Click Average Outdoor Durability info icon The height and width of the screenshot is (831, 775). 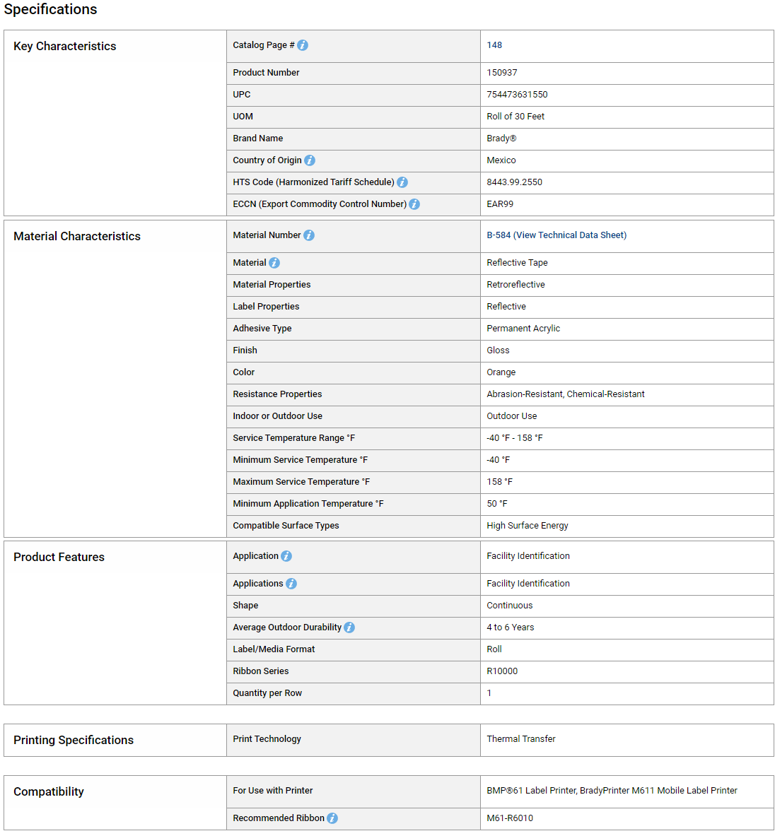(x=349, y=627)
